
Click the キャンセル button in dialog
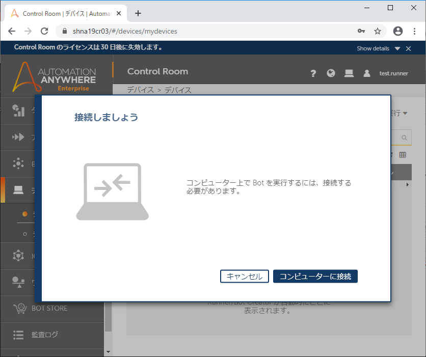click(x=244, y=277)
